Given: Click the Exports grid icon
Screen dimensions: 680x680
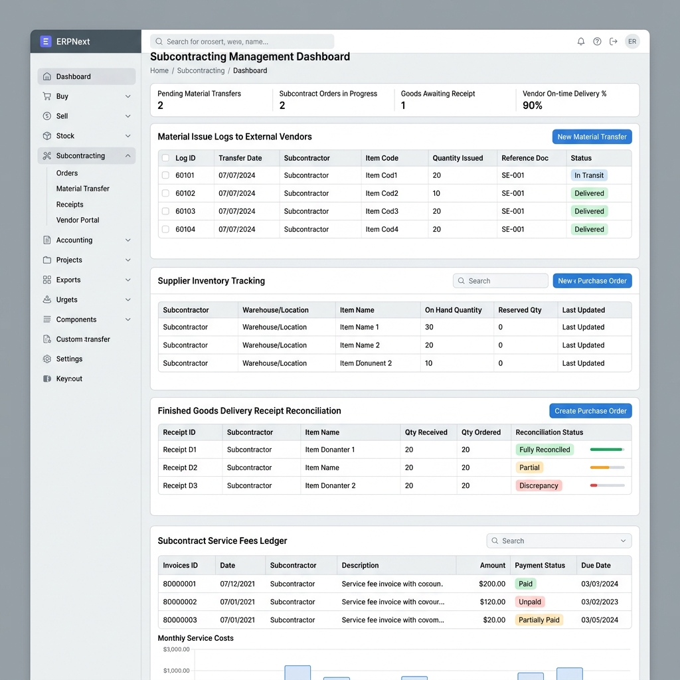Looking at the screenshot, I should [x=47, y=280].
